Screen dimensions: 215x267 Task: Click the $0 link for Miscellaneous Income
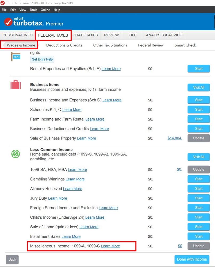point(180,246)
